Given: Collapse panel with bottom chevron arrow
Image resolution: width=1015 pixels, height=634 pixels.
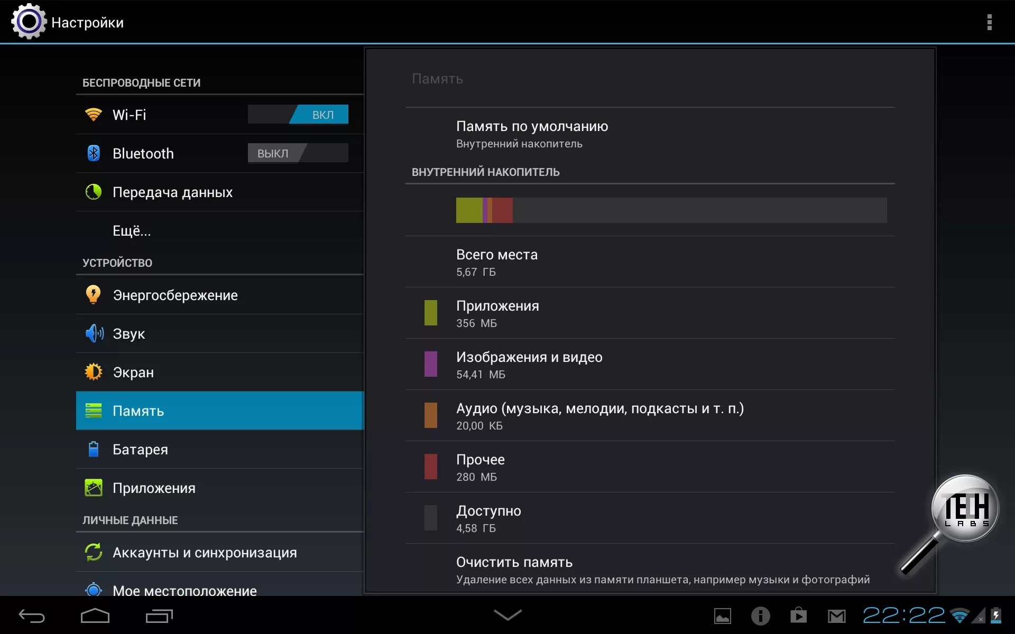Looking at the screenshot, I should [x=508, y=614].
